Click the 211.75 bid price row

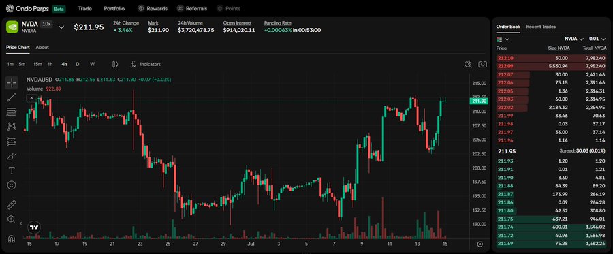tap(551, 219)
